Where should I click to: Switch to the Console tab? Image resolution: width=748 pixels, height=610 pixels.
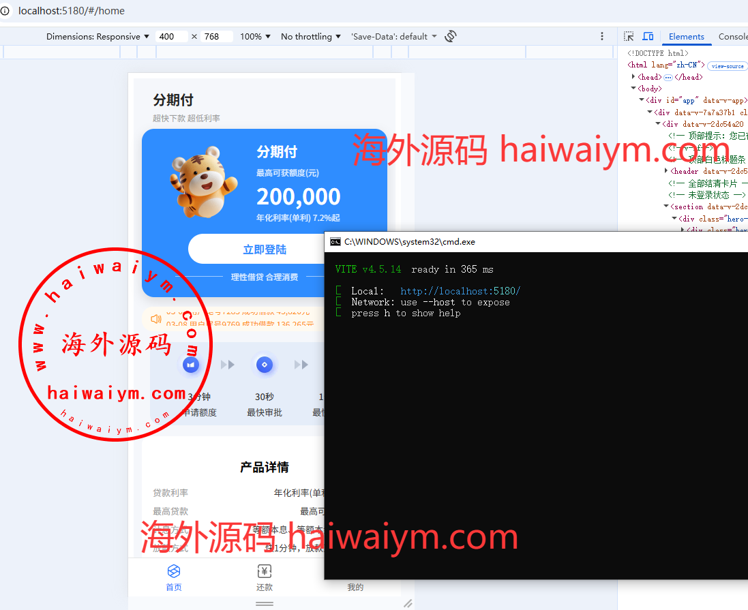[x=732, y=36]
